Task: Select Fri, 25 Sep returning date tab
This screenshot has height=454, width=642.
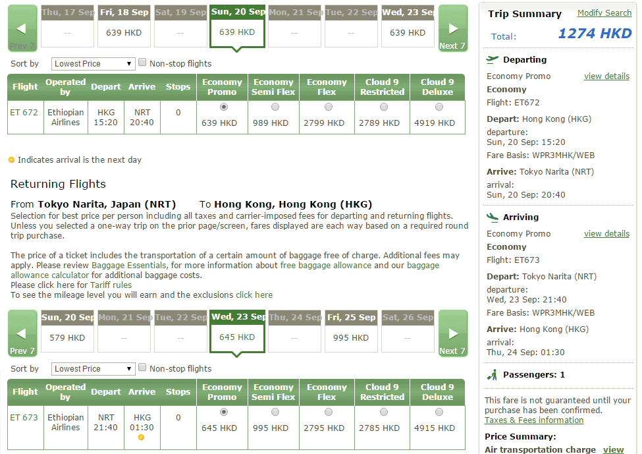Action: (350, 331)
